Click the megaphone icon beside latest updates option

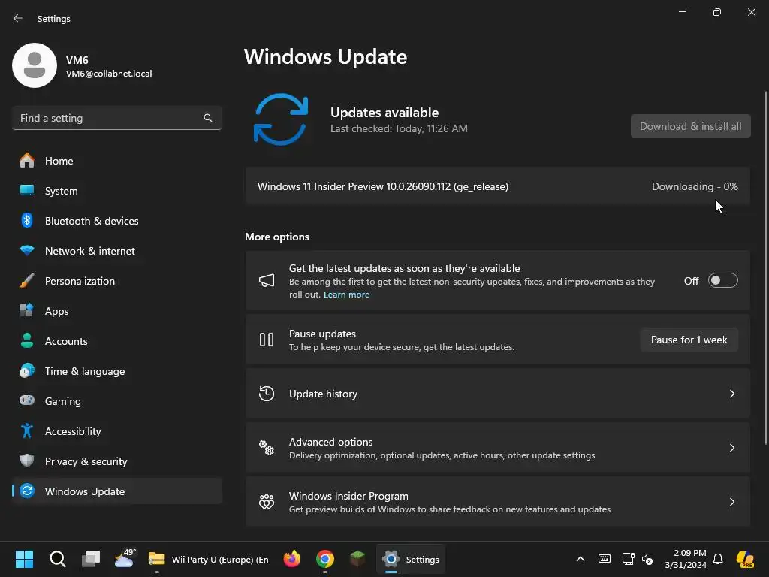267,281
